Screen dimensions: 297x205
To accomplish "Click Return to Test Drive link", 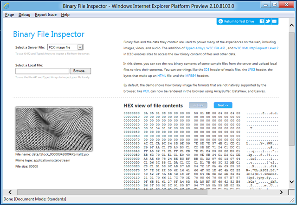I will [x=239, y=21].
